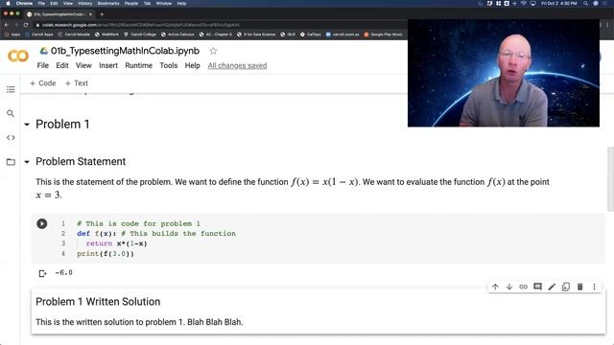Click the Google Drive icon beside notebook title
Screen dimensions: 614x345
44,51
